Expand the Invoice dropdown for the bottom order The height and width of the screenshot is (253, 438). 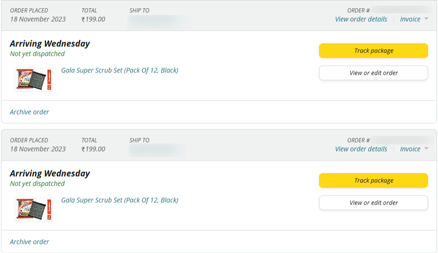coord(411,149)
